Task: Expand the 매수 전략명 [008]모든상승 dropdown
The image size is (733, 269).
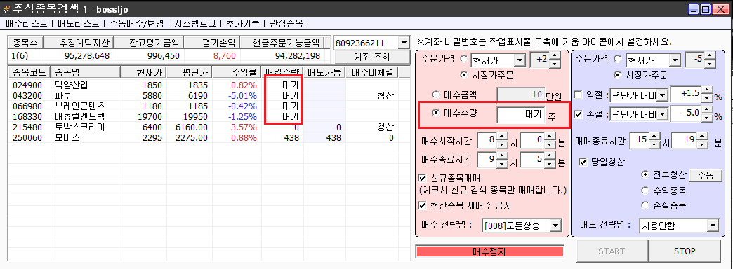Action: click(555, 226)
